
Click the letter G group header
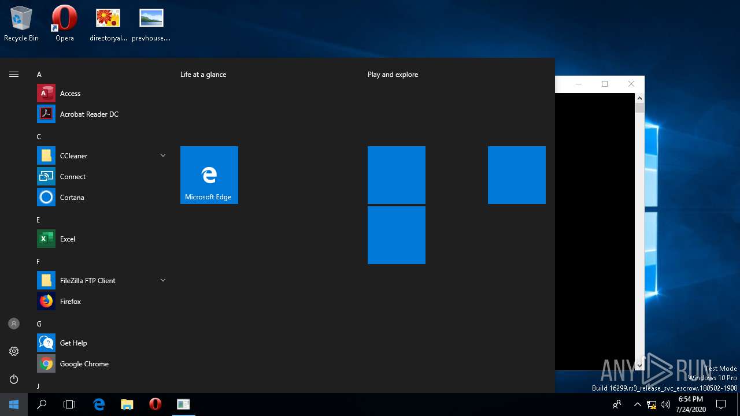point(39,324)
